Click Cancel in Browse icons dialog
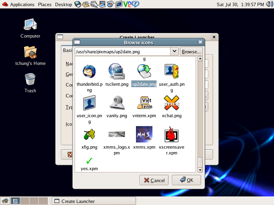Image resolution: width=274 pixels, height=205 pixels. click(154, 180)
